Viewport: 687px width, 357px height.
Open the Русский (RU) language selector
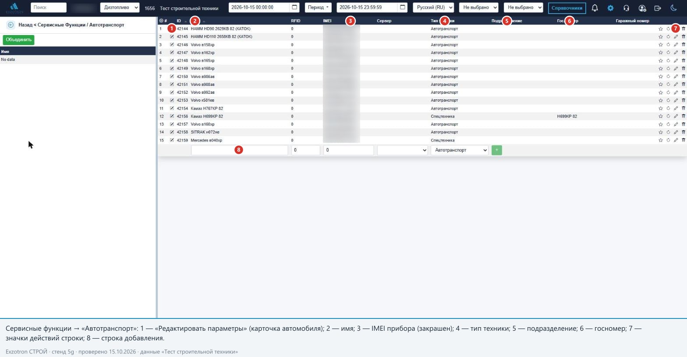click(x=433, y=7)
